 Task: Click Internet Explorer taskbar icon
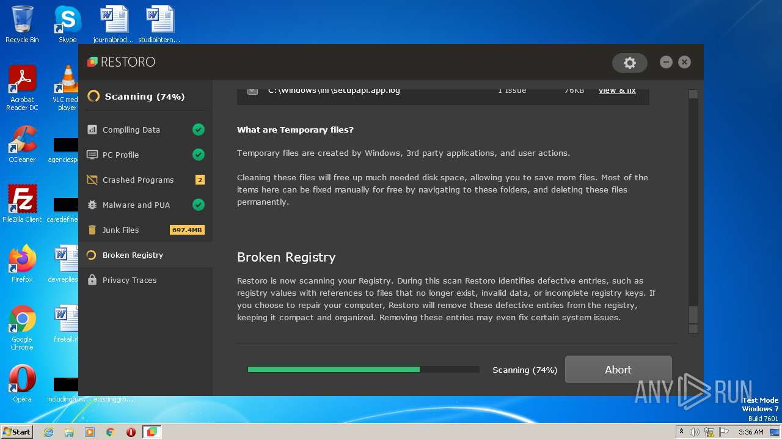coord(48,432)
